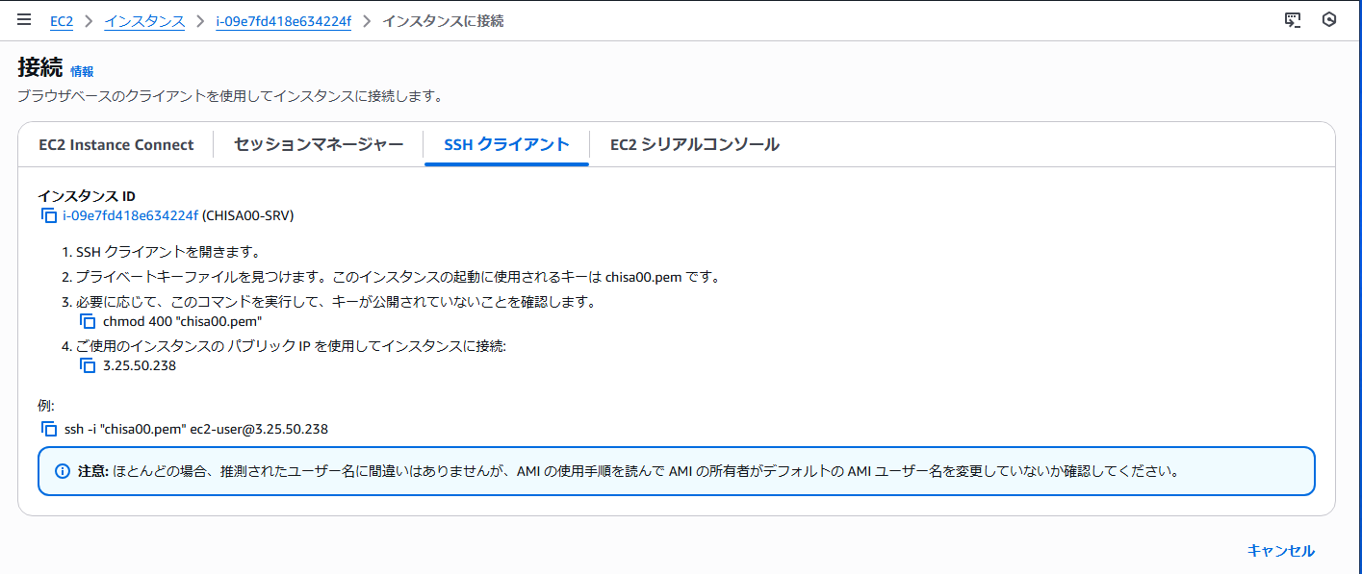Select the SSH クライアント tab
This screenshot has height=574, width=1362.
coord(506,145)
